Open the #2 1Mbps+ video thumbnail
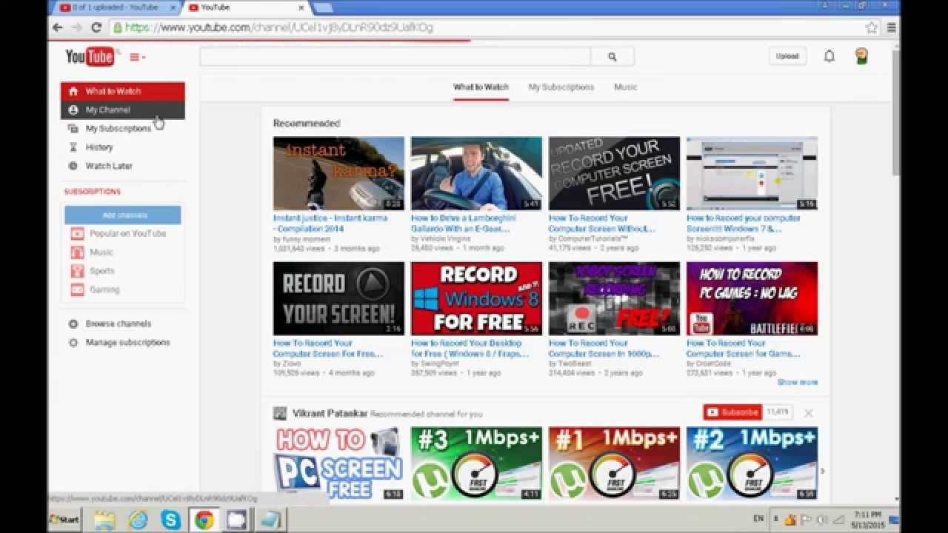 [752, 463]
